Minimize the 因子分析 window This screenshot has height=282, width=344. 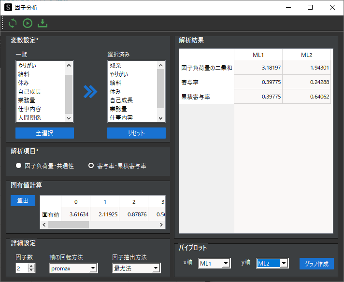[288, 7]
